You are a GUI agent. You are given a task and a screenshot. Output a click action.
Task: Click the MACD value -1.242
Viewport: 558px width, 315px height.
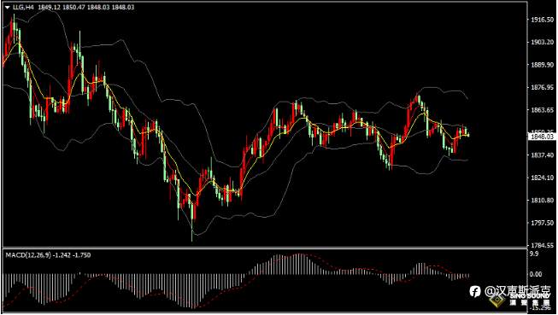[62, 255]
